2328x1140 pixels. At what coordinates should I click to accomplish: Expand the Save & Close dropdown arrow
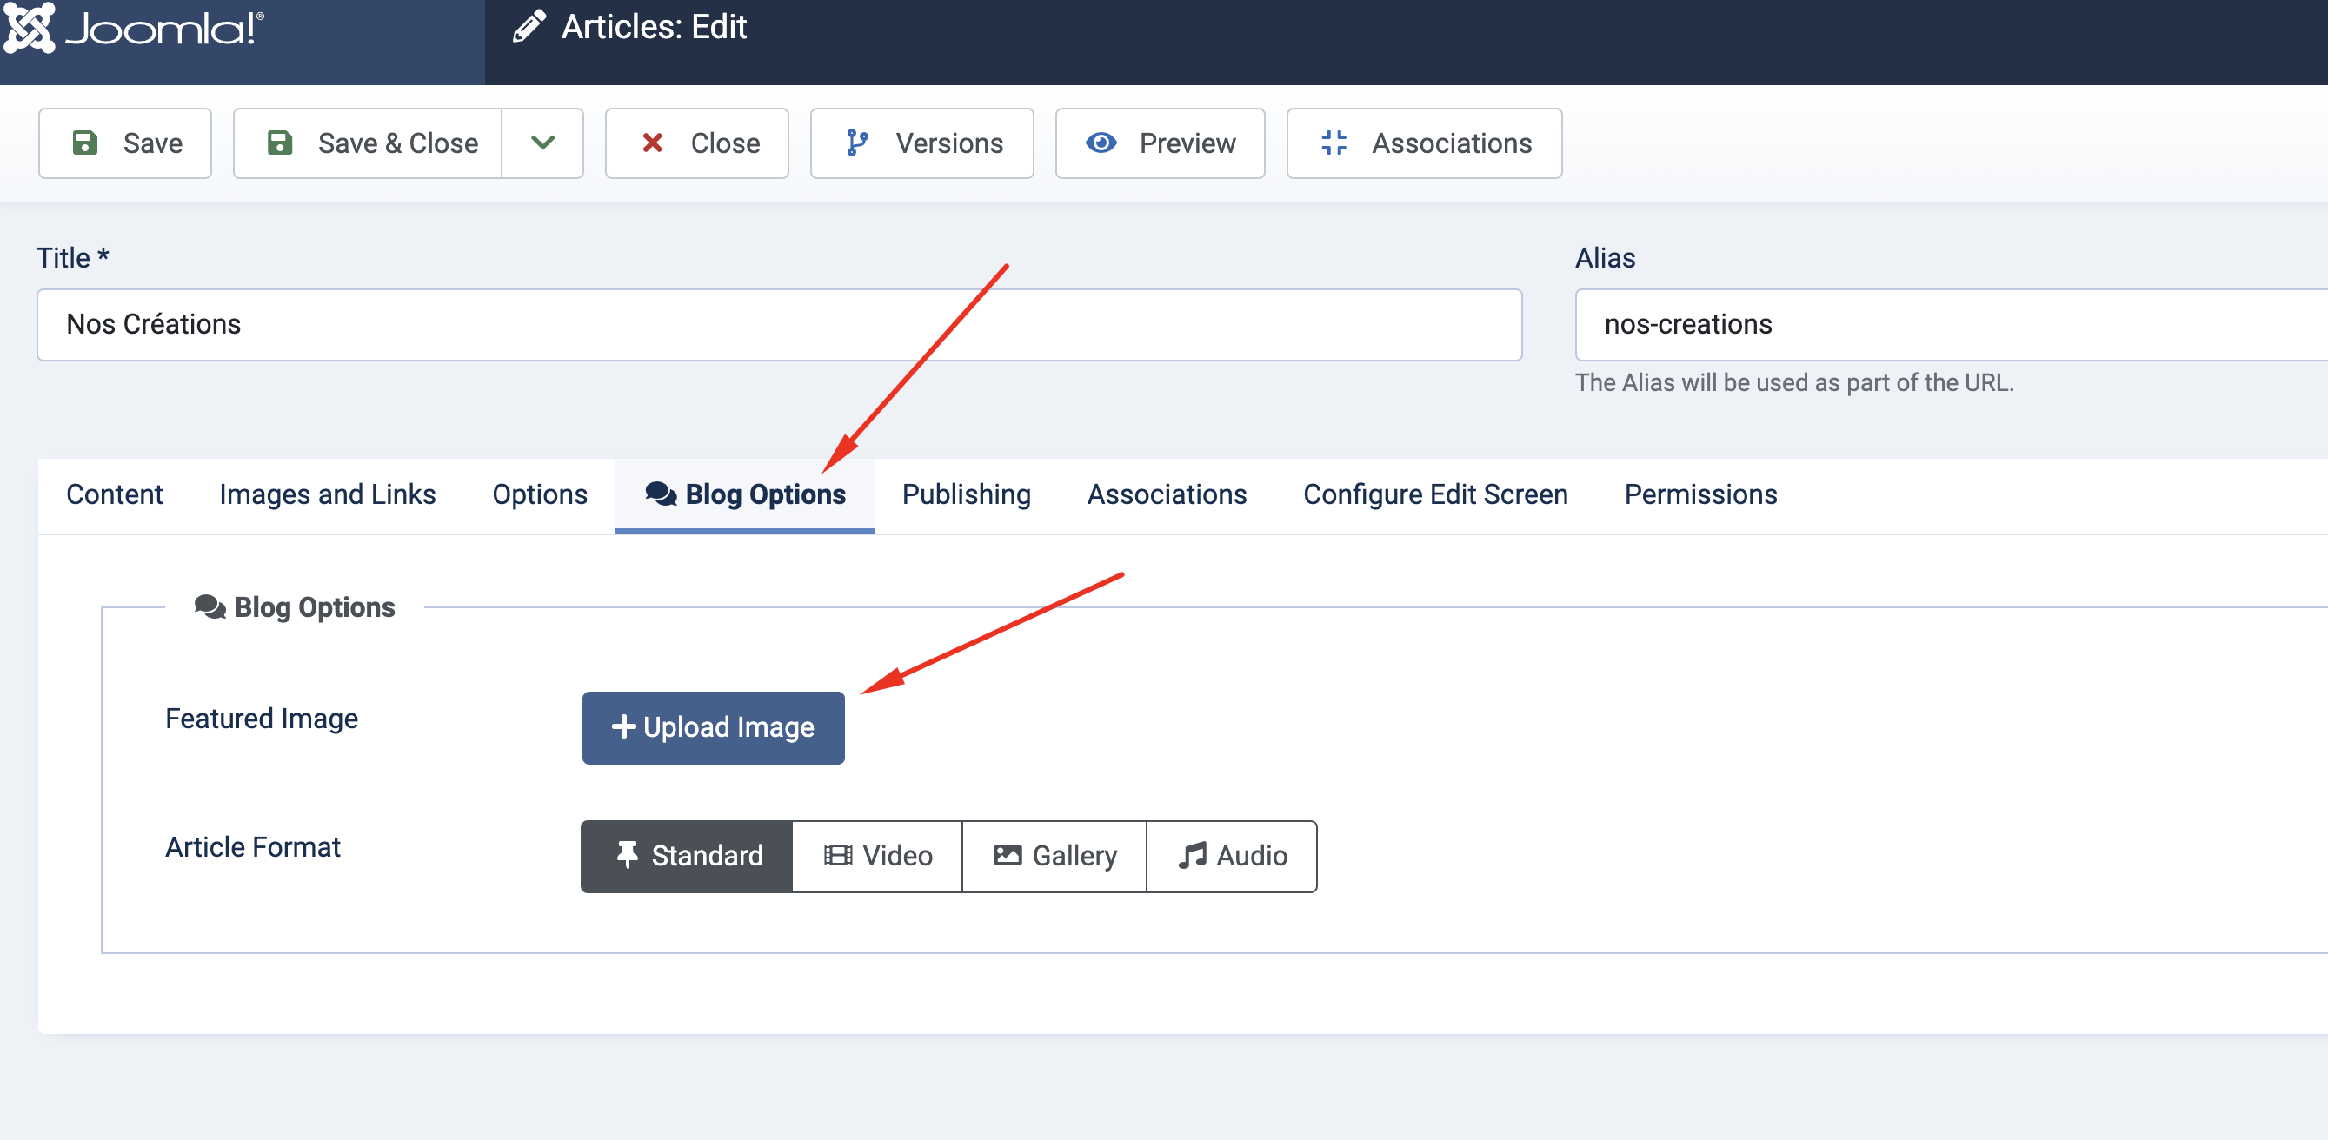[x=542, y=142]
